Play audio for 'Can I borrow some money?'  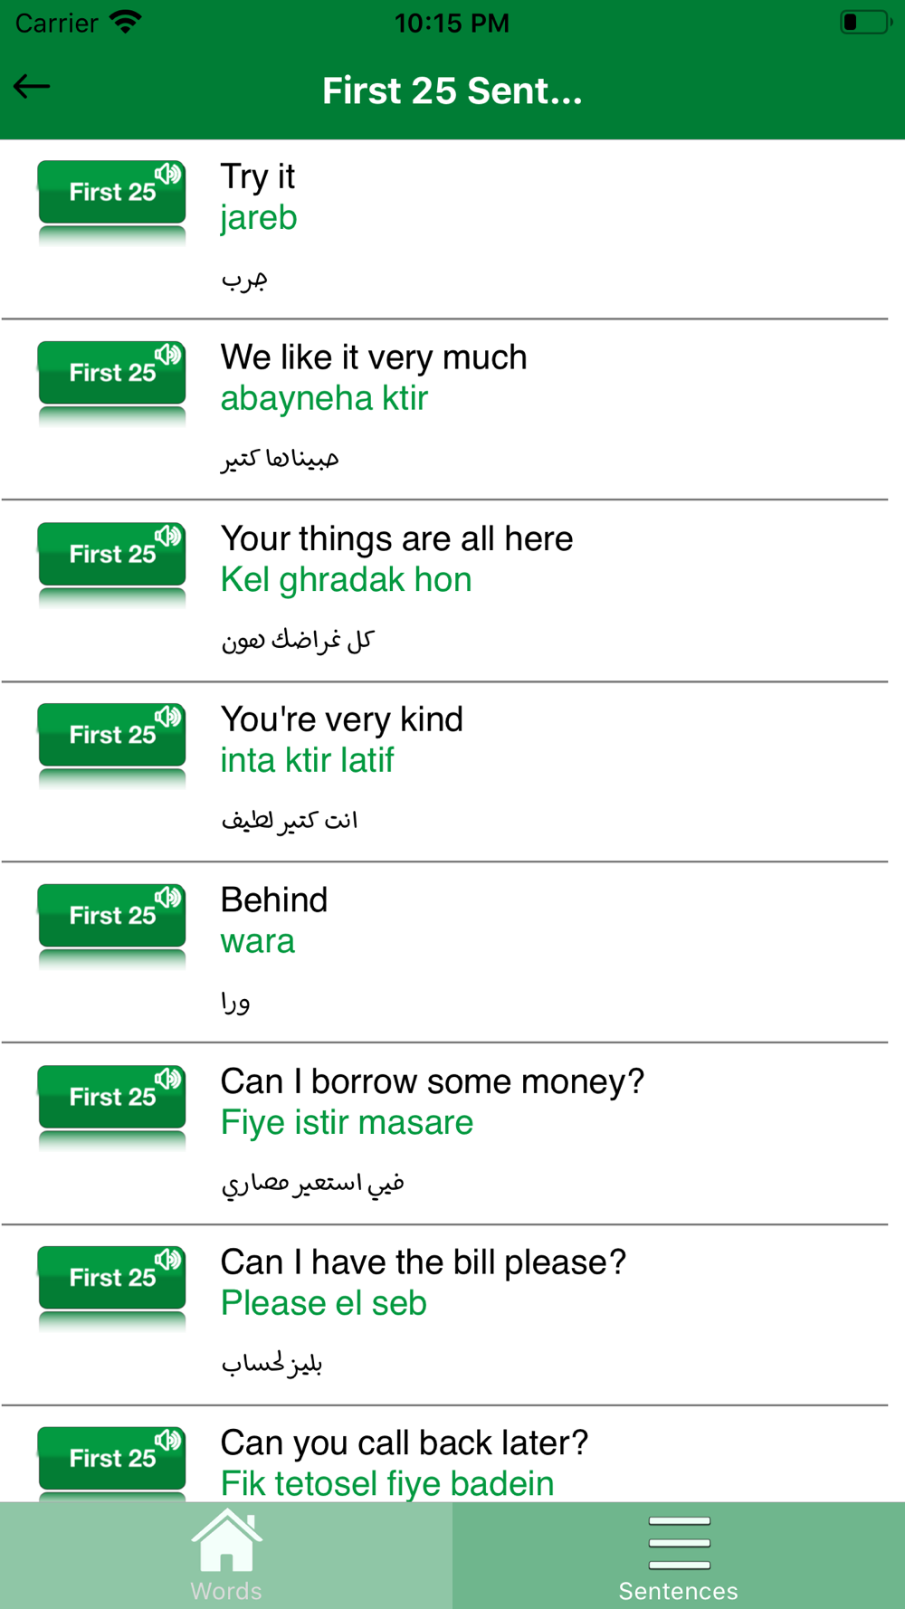tap(112, 1097)
